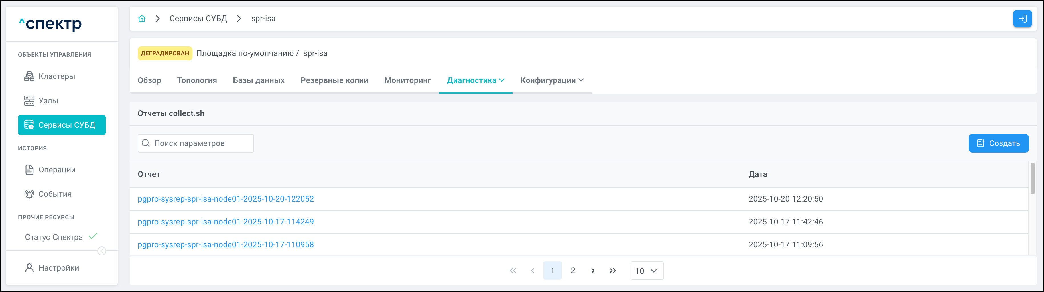Jump to last page of reports
Image resolution: width=1044 pixels, height=292 pixels.
[612, 271]
